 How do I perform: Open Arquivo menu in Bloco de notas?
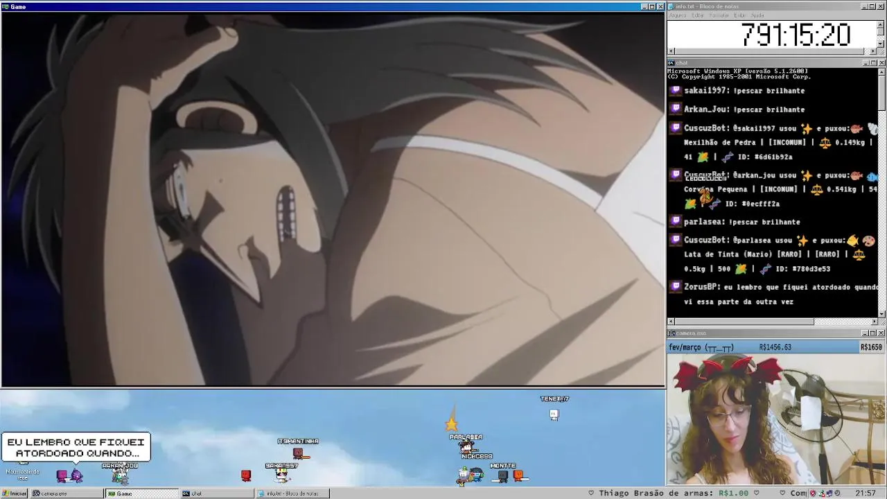pyautogui.click(x=677, y=15)
